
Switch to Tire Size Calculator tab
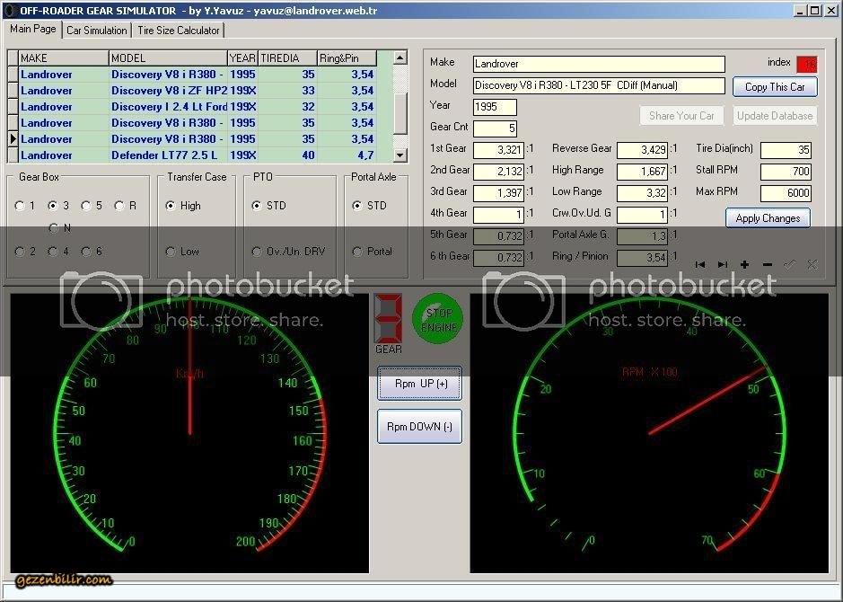pos(179,31)
